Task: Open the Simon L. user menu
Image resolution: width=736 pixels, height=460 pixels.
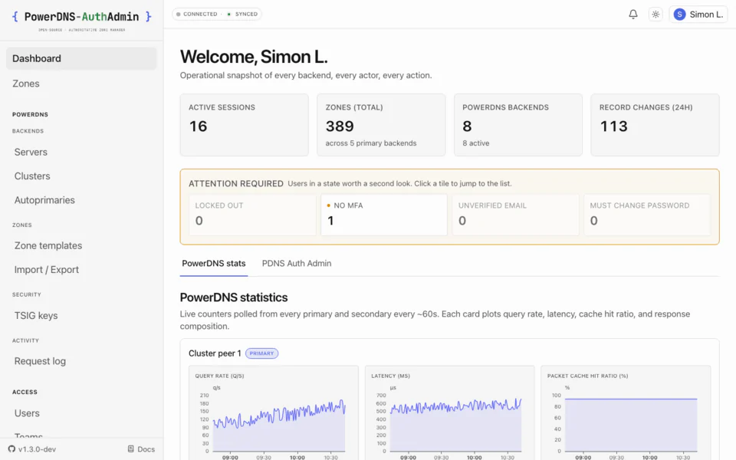Action: (698, 14)
